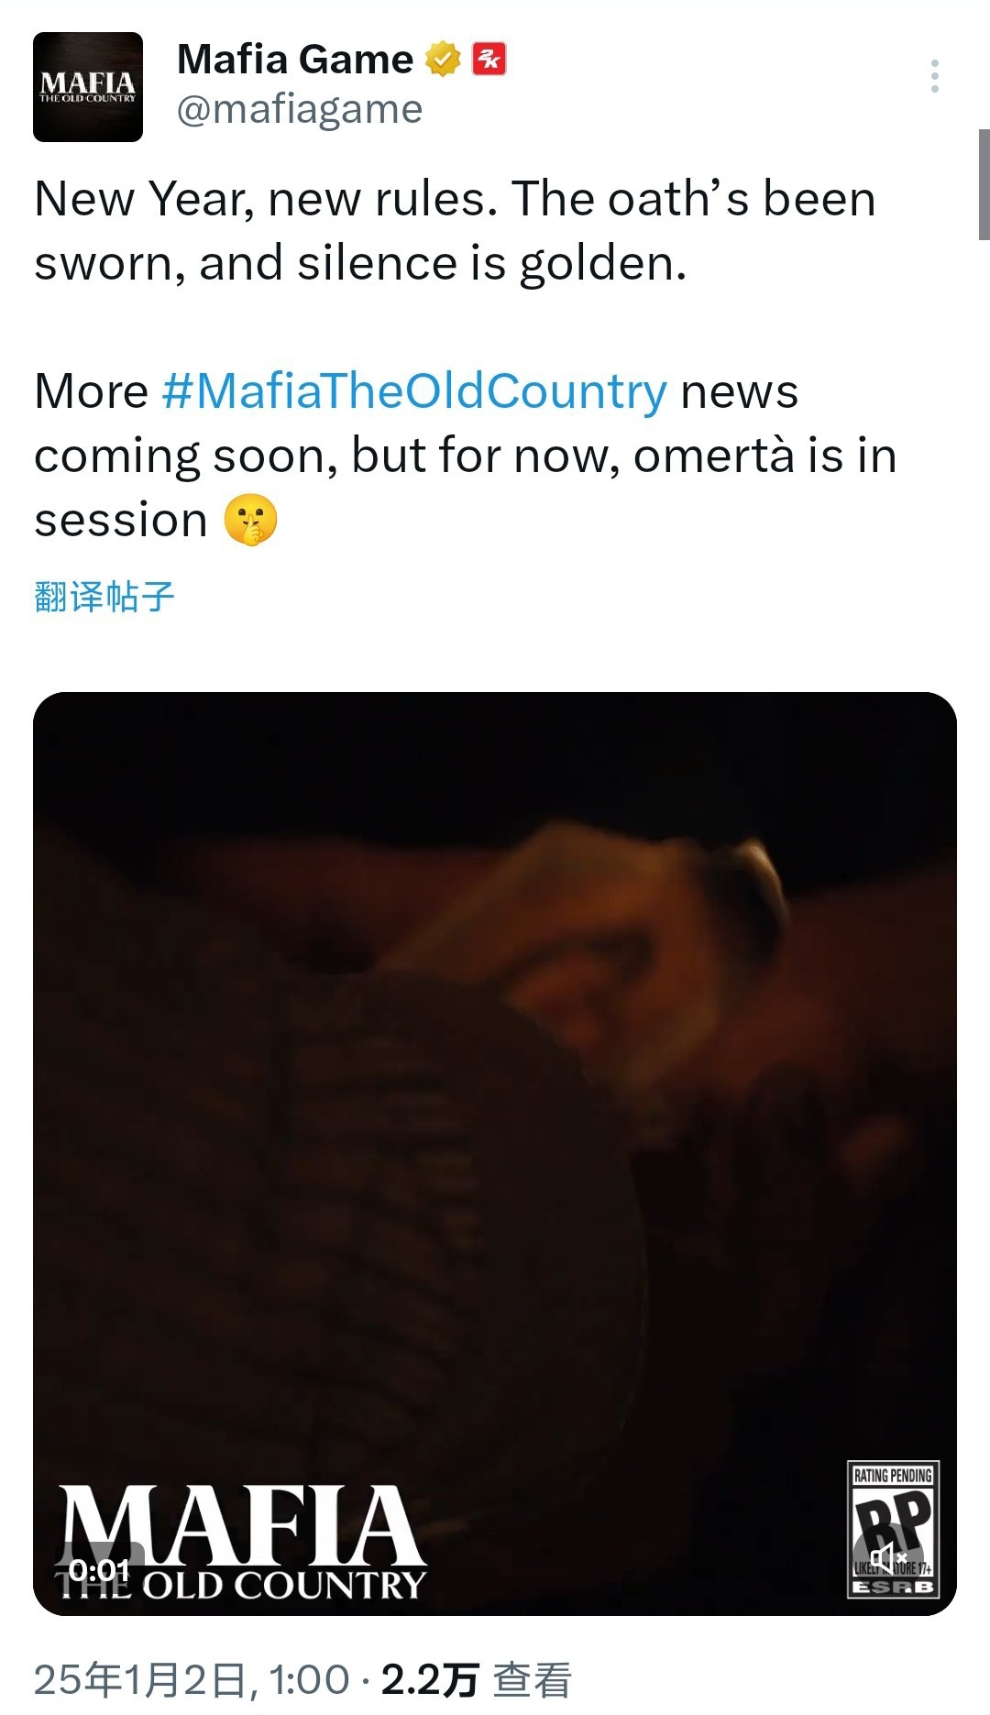
Task: Click the page scrollbar on the right edge
Action: pyautogui.click(x=984, y=183)
